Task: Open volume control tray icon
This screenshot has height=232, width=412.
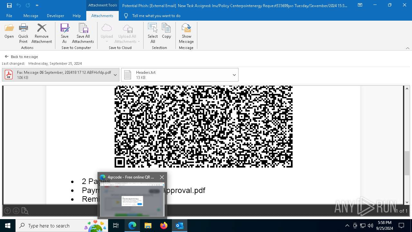Action: 370,226
